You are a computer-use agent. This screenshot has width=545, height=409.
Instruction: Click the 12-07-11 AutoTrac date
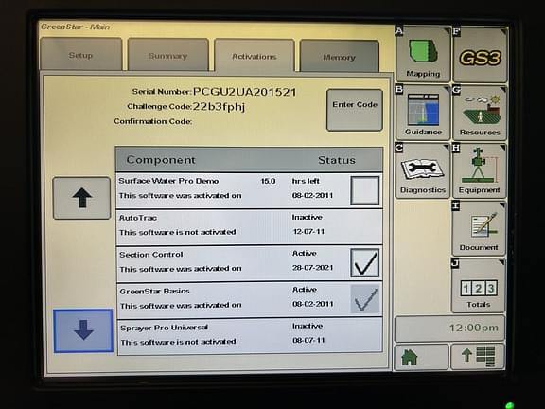308,231
